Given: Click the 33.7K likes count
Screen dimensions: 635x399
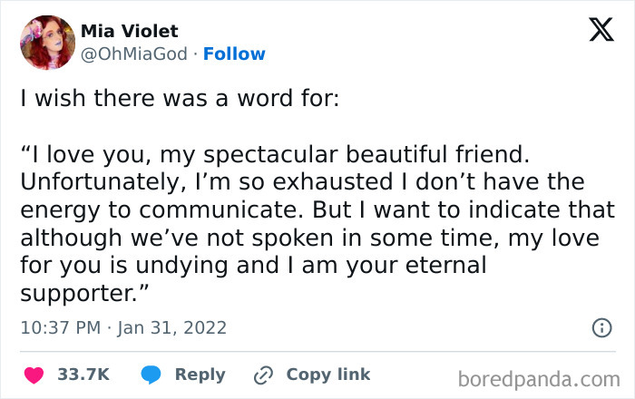Looking at the screenshot, I should point(83,375).
